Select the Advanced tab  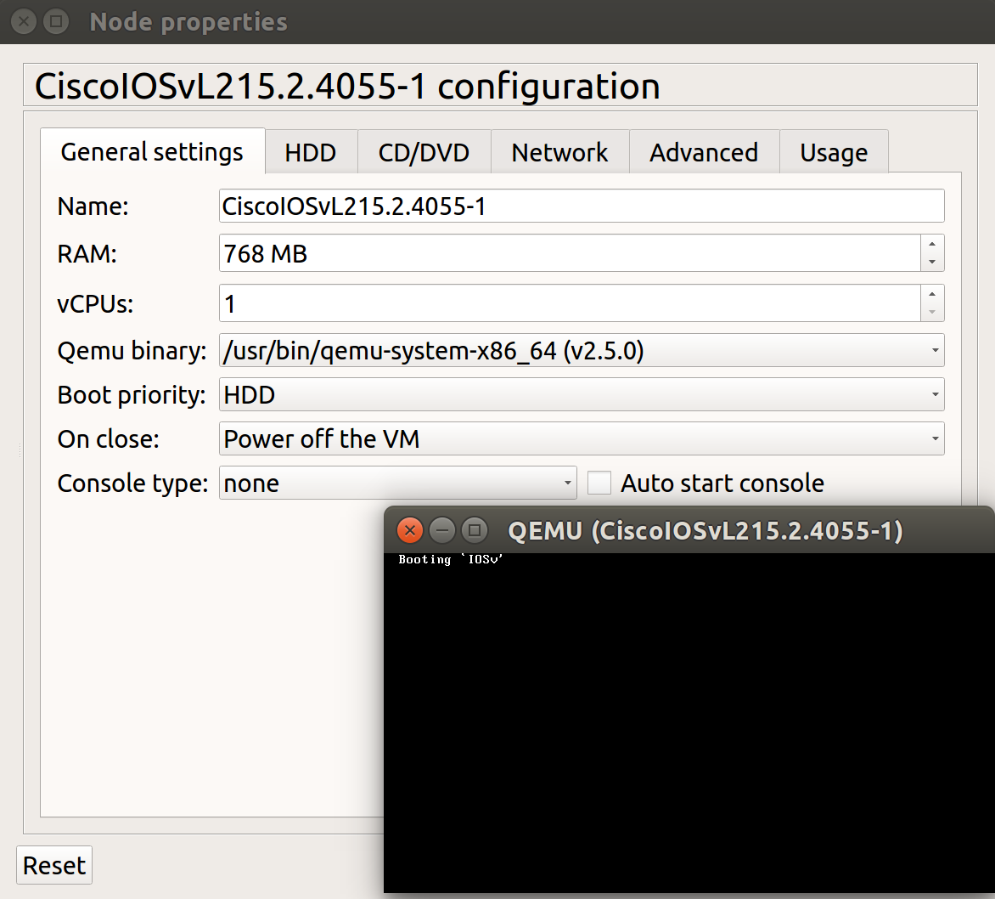704,151
